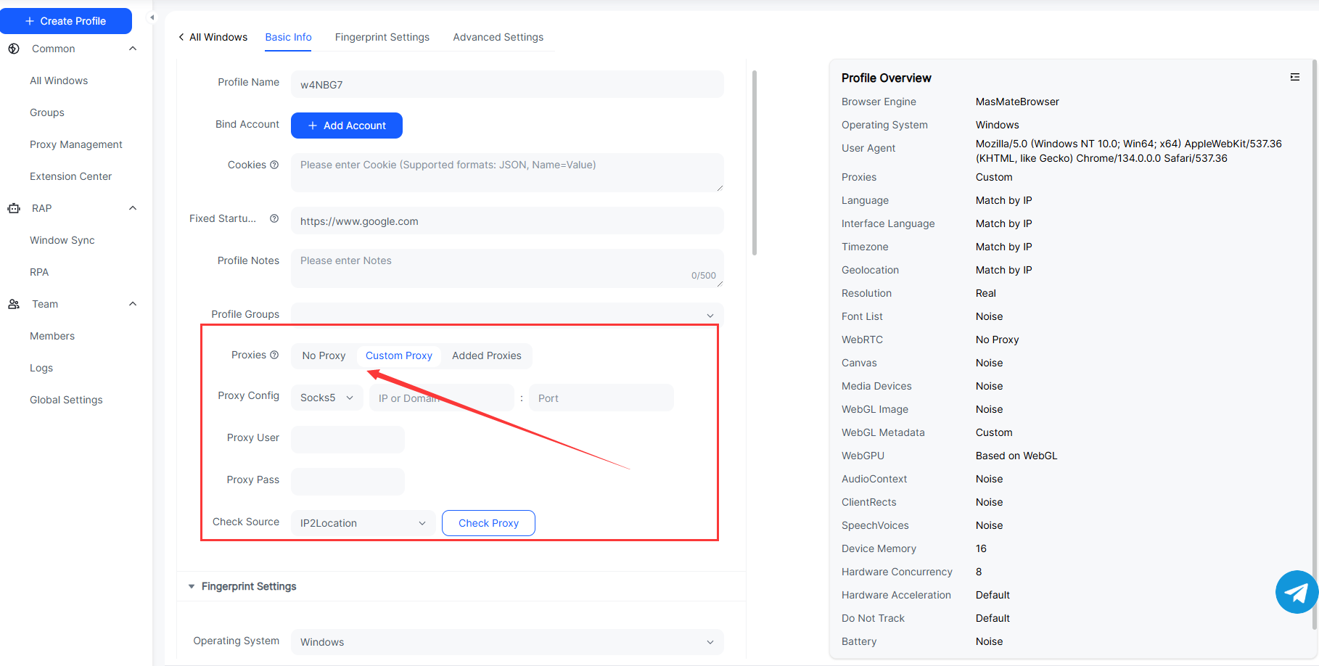Screen dimensions: 1319x666
Task: Collapse the left sidebar with arrow icon
Action: (x=152, y=17)
